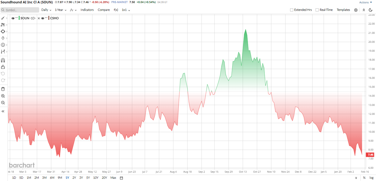376x181 pixels.
Task: Toggle the magnet snap mode
Action: [3, 60]
